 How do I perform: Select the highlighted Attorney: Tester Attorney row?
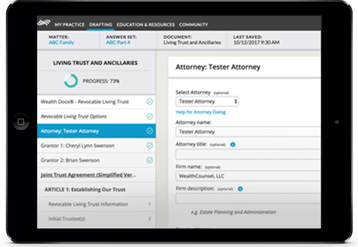click(96, 131)
